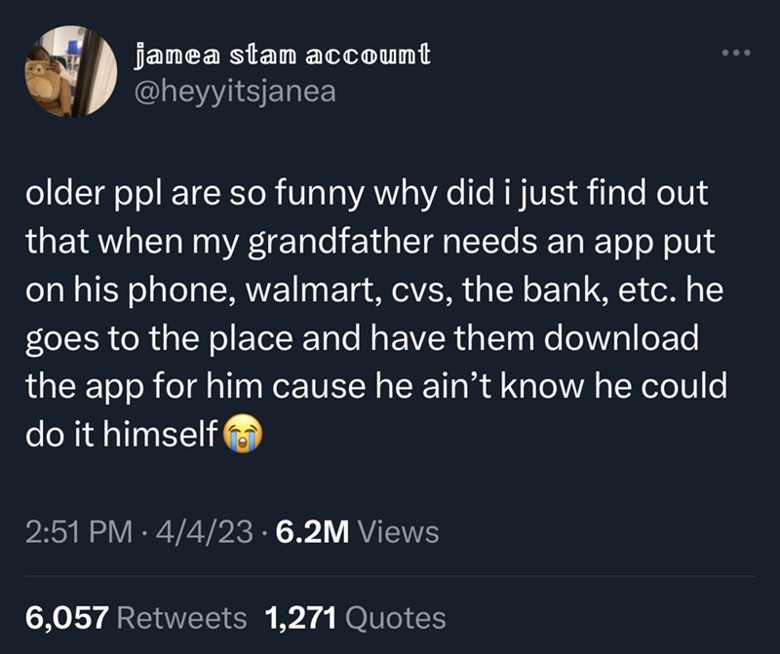780x654 pixels.
Task: Open the 'Retweets' list label
Action: click(184, 617)
